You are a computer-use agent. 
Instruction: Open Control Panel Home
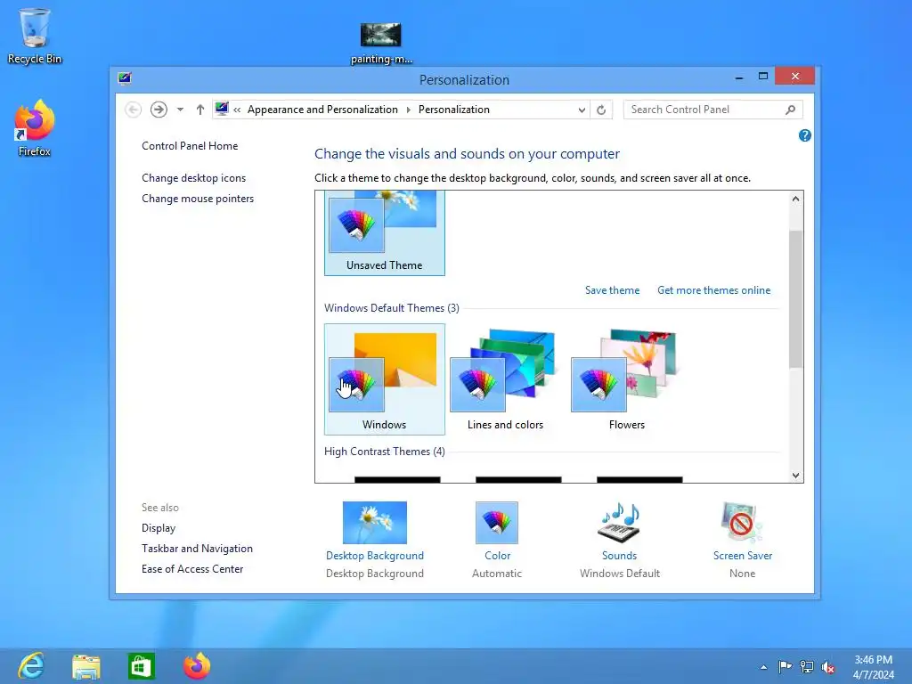click(190, 146)
